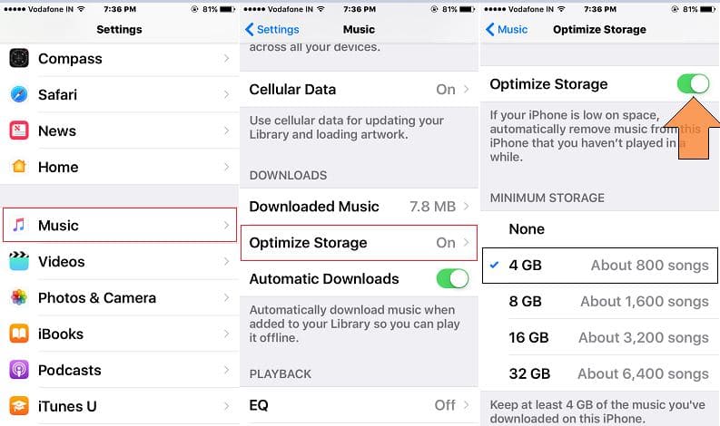The width and height of the screenshot is (720, 426).
Task: Tap the News app icon
Action: point(19,131)
